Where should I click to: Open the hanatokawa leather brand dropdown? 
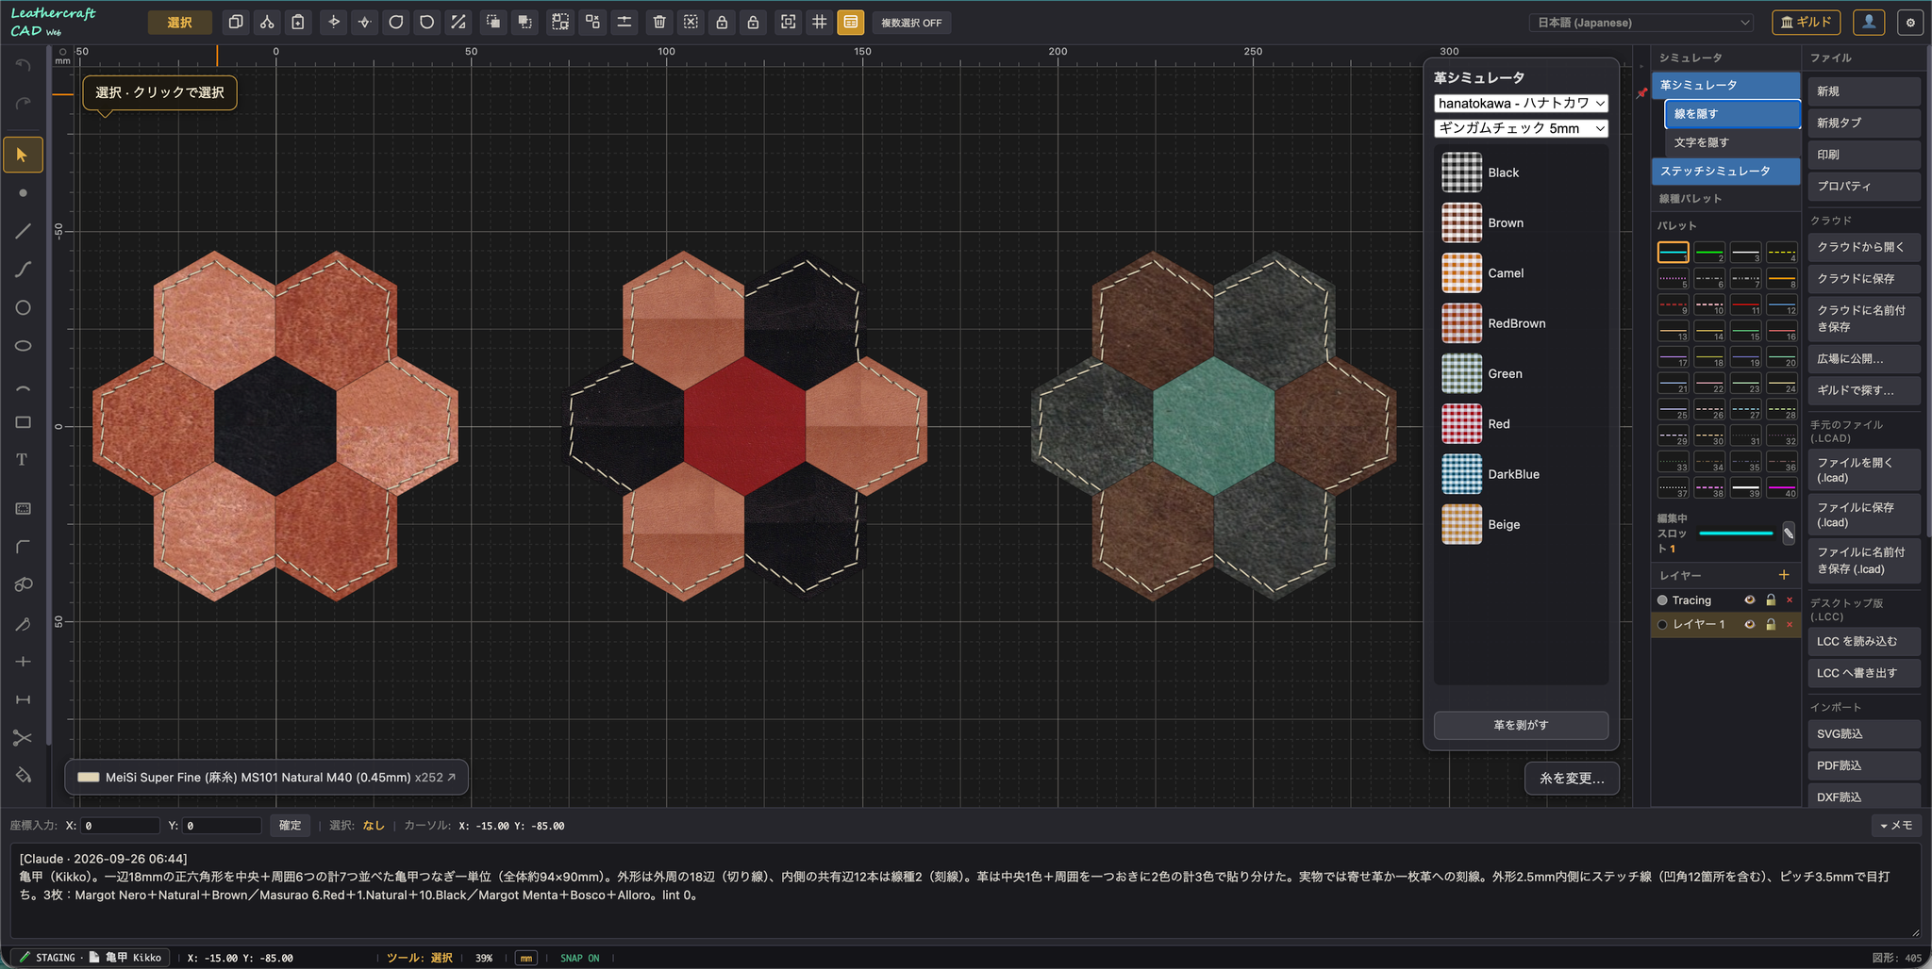(x=1521, y=103)
